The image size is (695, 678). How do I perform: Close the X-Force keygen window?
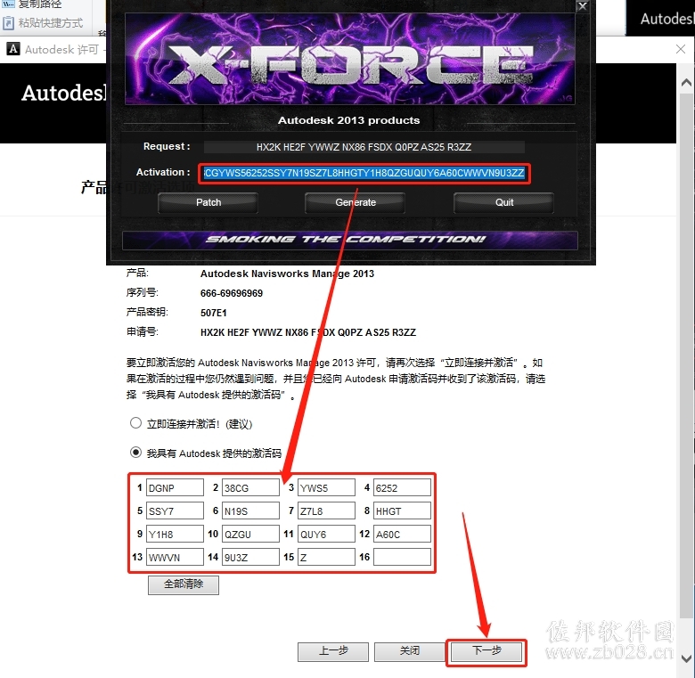[582, 6]
